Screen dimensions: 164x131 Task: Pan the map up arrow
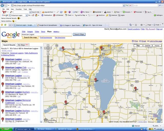(x=48, y=46)
